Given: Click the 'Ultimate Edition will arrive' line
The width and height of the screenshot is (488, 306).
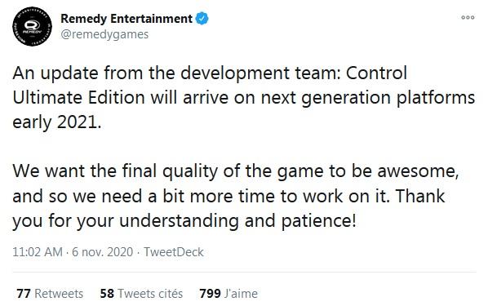Looking at the screenshot, I should [x=244, y=98].
